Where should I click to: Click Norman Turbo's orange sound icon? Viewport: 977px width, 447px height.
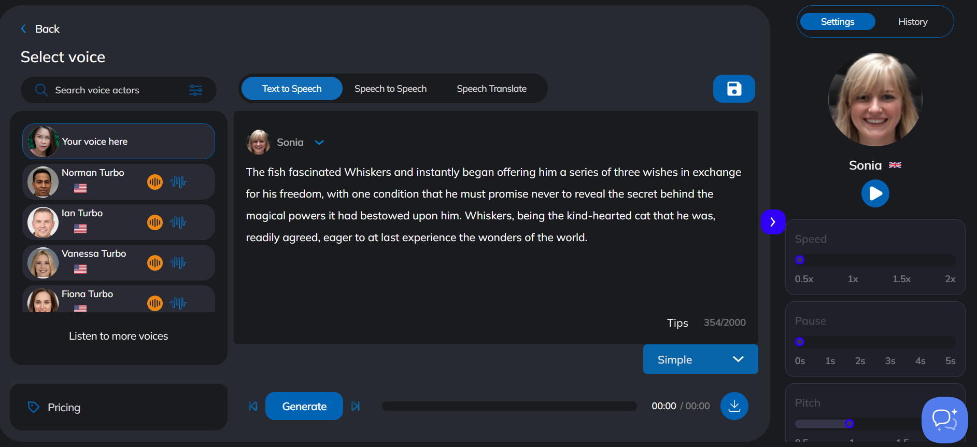click(155, 182)
